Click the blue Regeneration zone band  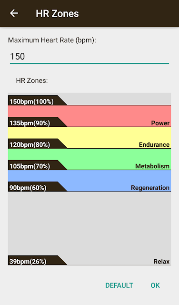(89, 181)
